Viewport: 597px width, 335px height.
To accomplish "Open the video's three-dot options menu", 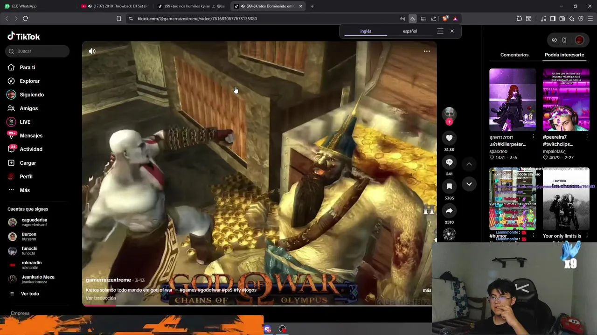I will click(x=427, y=51).
